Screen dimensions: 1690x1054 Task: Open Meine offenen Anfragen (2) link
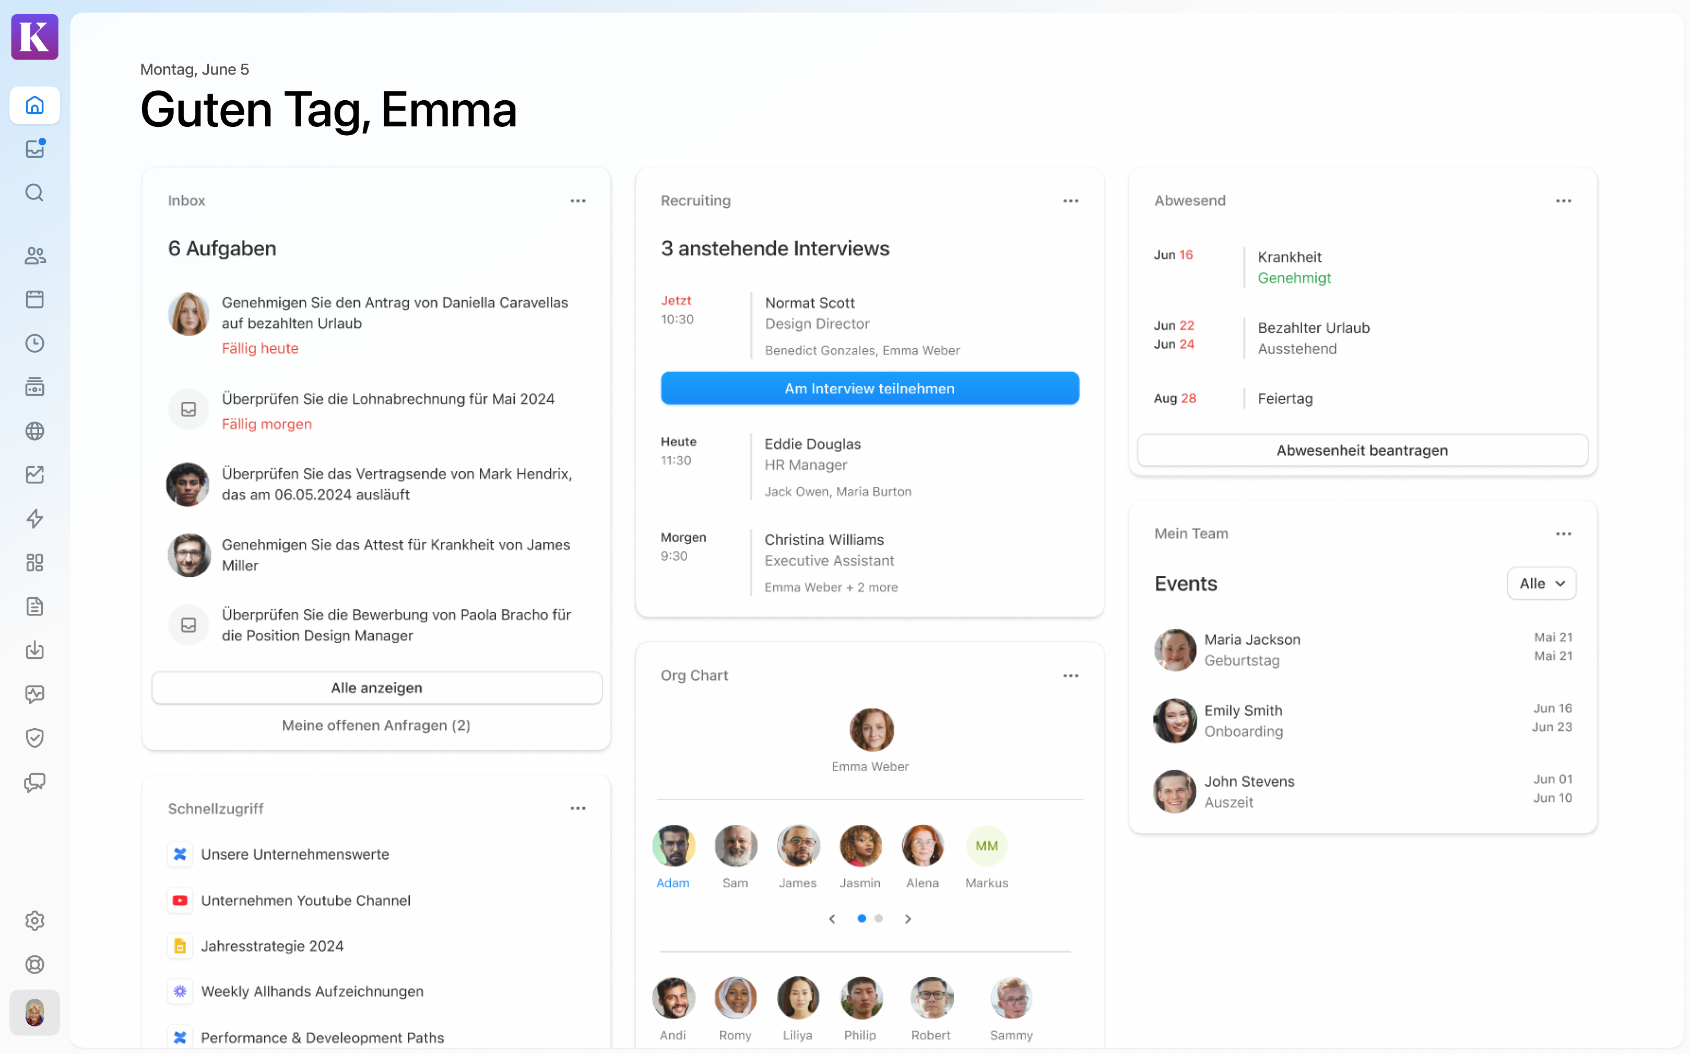pyautogui.click(x=376, y=725)
